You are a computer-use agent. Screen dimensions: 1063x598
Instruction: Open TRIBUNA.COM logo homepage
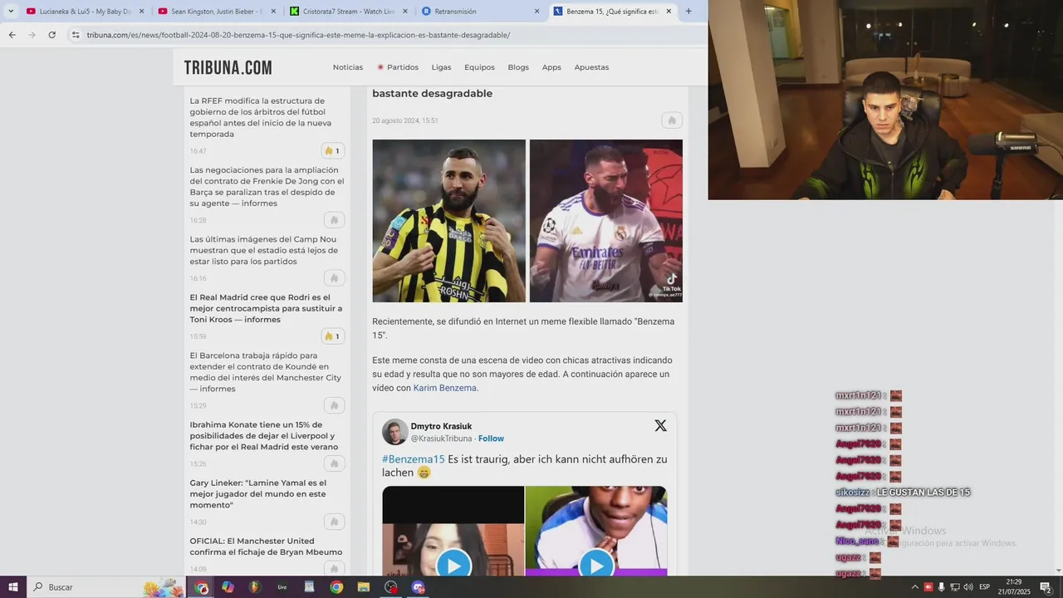228,67
